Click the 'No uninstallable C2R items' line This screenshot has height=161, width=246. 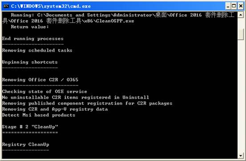point(76,97)
